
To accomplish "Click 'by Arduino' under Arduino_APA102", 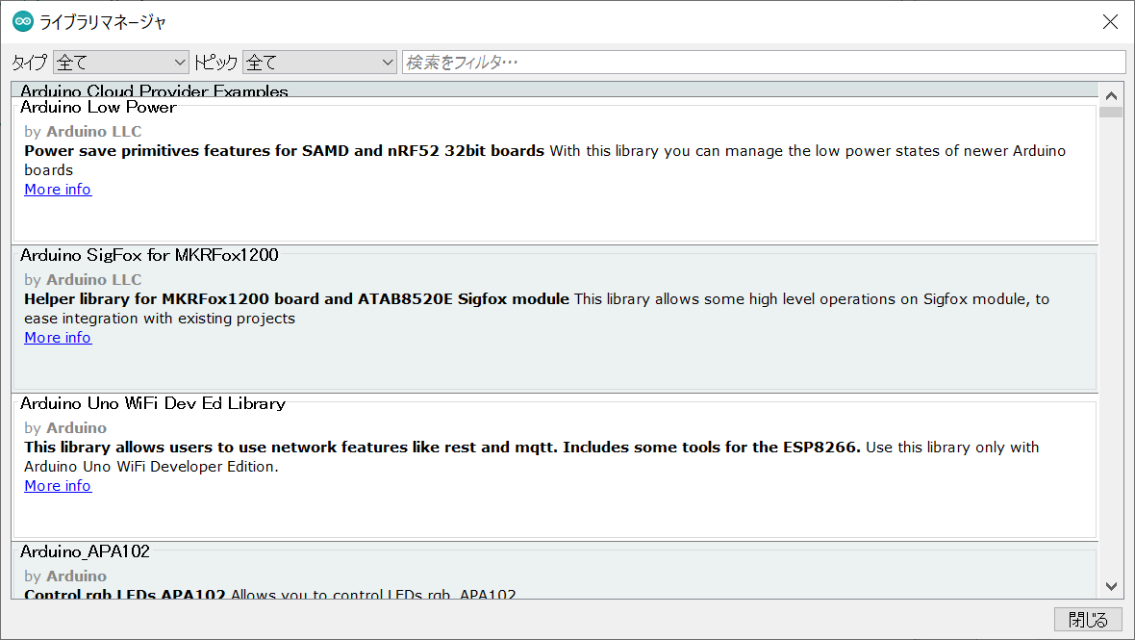I will pos(65,576).
